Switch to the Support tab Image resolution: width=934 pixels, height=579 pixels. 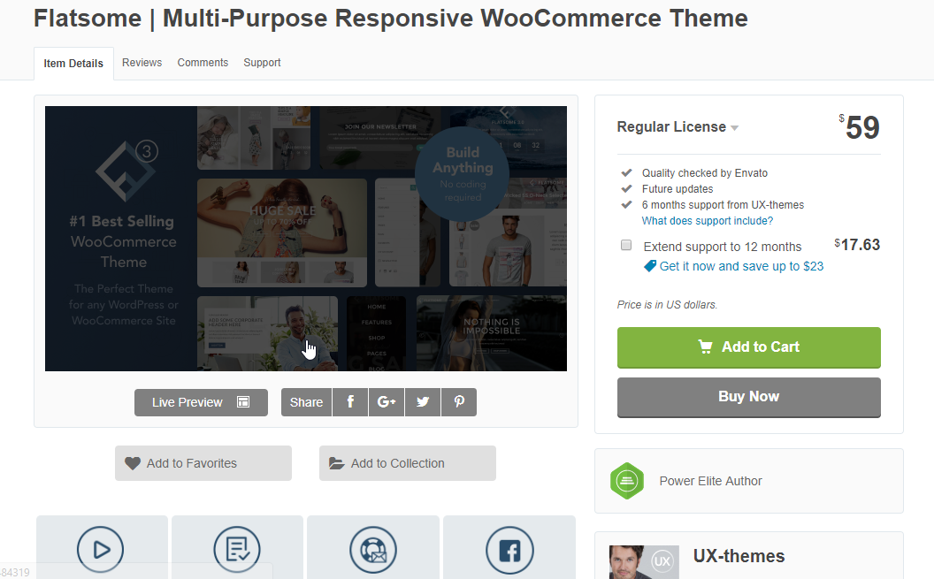[x=262, y=63]
